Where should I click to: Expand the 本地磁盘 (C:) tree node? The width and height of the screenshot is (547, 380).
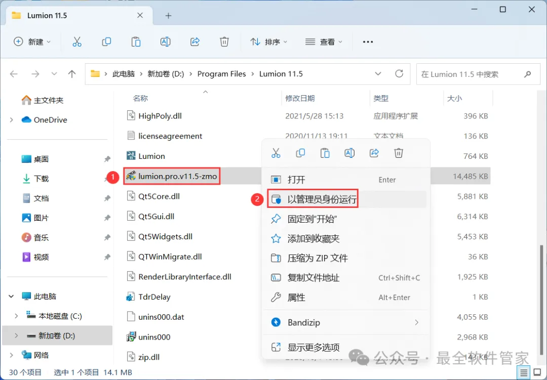pos(16,316)
